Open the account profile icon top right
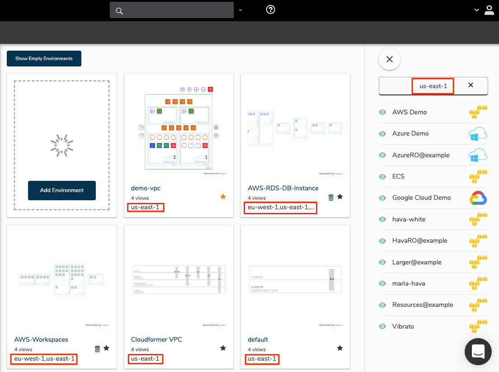The width and height of the screenshot is (499, 372). coord(489,10)
